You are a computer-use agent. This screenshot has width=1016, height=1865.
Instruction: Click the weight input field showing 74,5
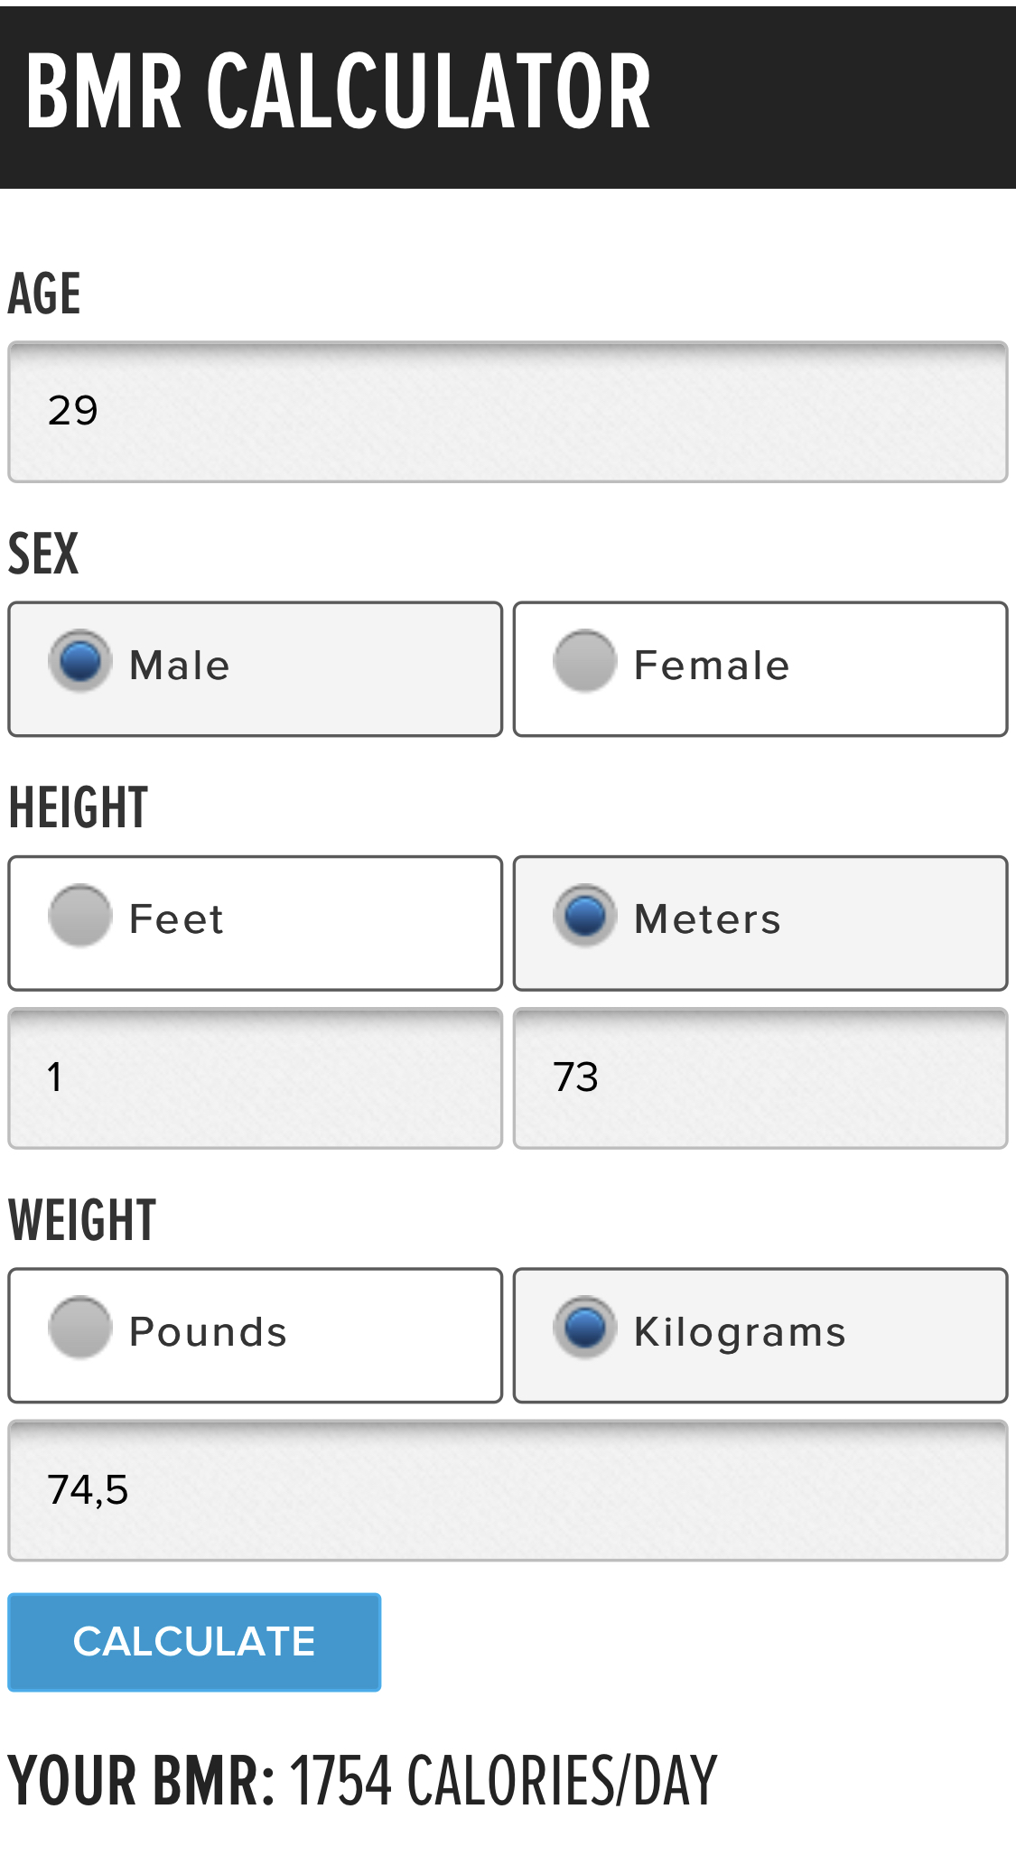click(x=508, y=1490)
